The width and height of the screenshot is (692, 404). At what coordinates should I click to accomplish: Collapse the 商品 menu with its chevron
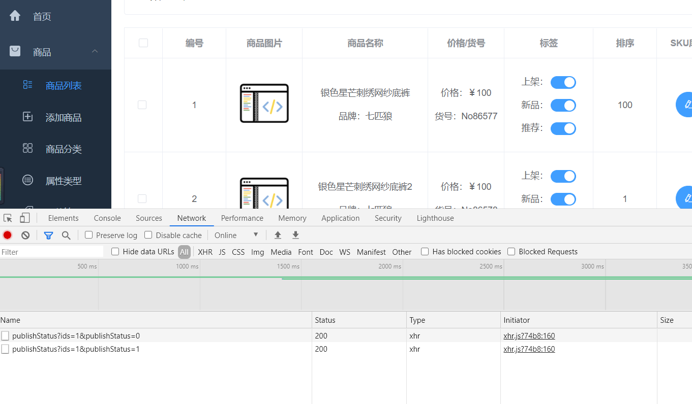tap(95, 51)
